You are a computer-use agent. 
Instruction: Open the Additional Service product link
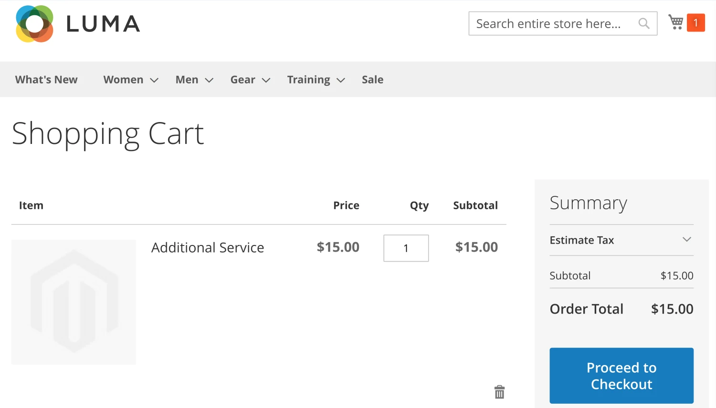pyautogui.click(x=208, y=247)
